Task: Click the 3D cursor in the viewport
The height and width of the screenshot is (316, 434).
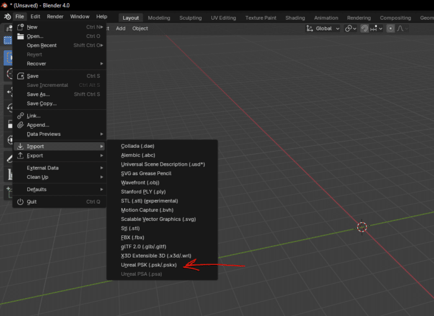Action: [361, 227]
